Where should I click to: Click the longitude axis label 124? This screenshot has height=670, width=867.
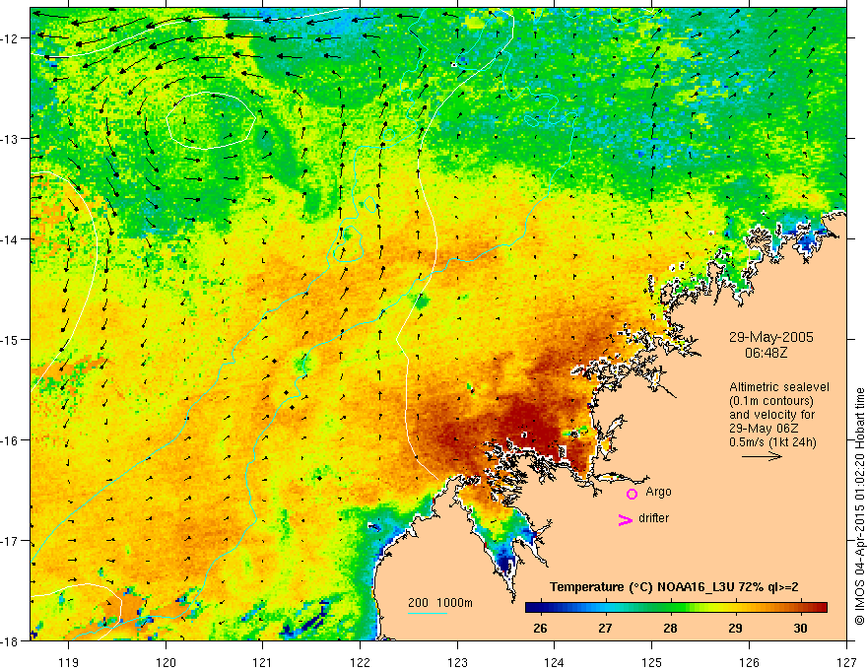click(555, 662)
